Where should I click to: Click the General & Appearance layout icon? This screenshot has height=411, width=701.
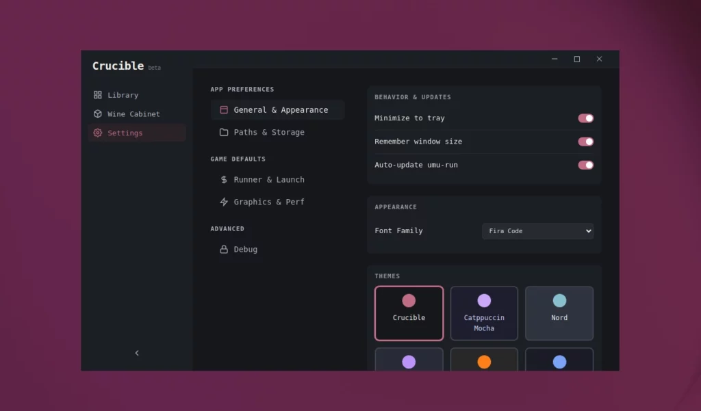223,110
